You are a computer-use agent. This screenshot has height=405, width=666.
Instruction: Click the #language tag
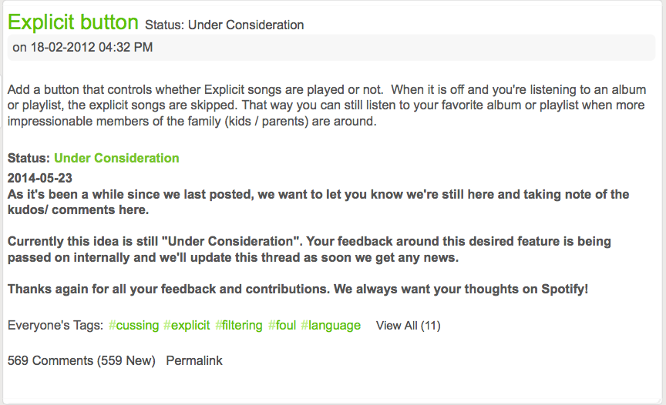(331, 326)
